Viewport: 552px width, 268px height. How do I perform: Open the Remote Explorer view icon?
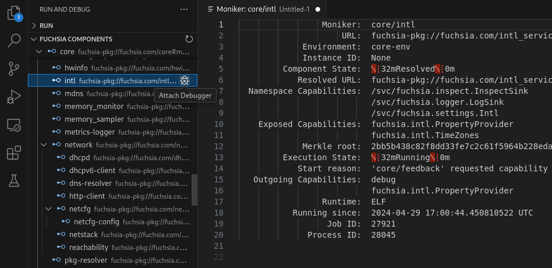[x=14, y=125]
